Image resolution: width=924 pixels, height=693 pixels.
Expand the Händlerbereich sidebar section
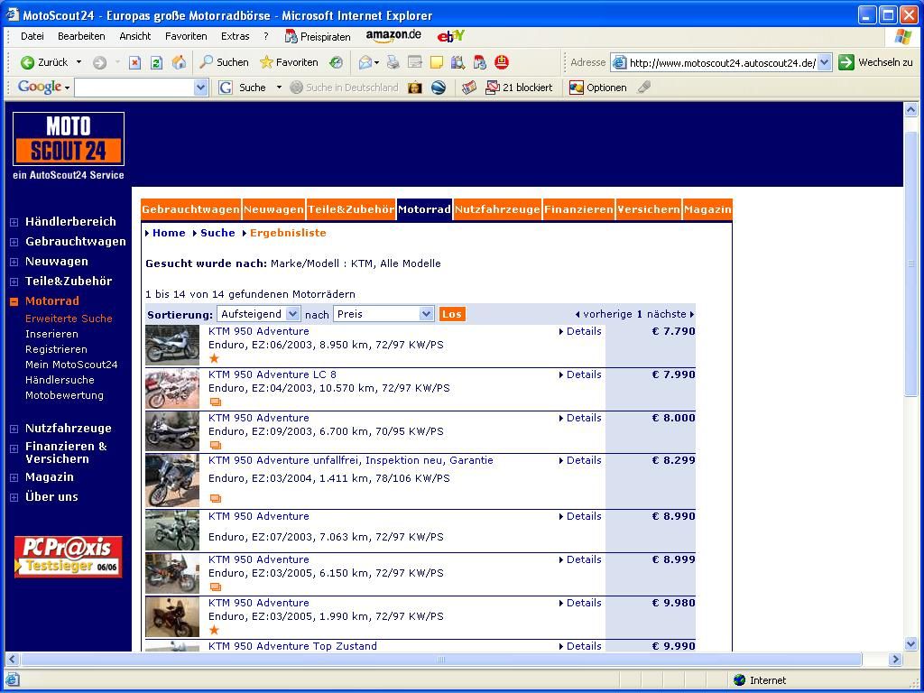(14, 222)
